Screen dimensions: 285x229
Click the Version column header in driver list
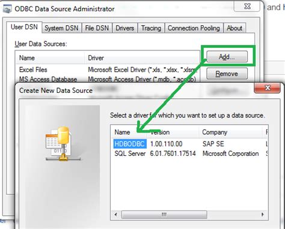[x=173, y=132]
